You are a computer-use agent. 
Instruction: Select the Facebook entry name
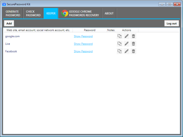[11, 51]
